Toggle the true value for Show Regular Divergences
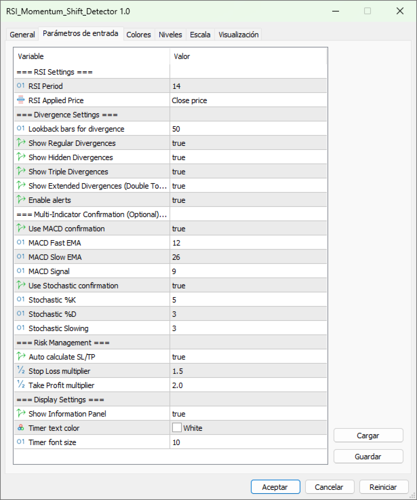The image size is (417, 500). pyautogui.click(x=248, y=143)
